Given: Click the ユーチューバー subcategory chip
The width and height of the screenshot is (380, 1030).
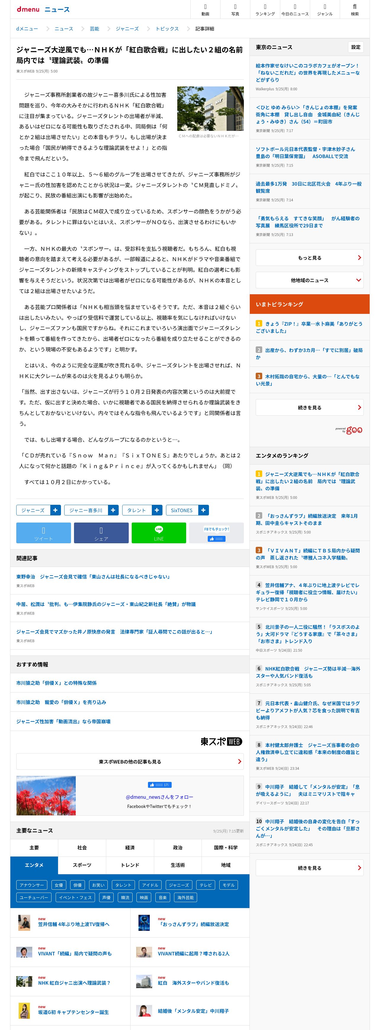Looking at the screenshot, I should [x=34, y=898].
